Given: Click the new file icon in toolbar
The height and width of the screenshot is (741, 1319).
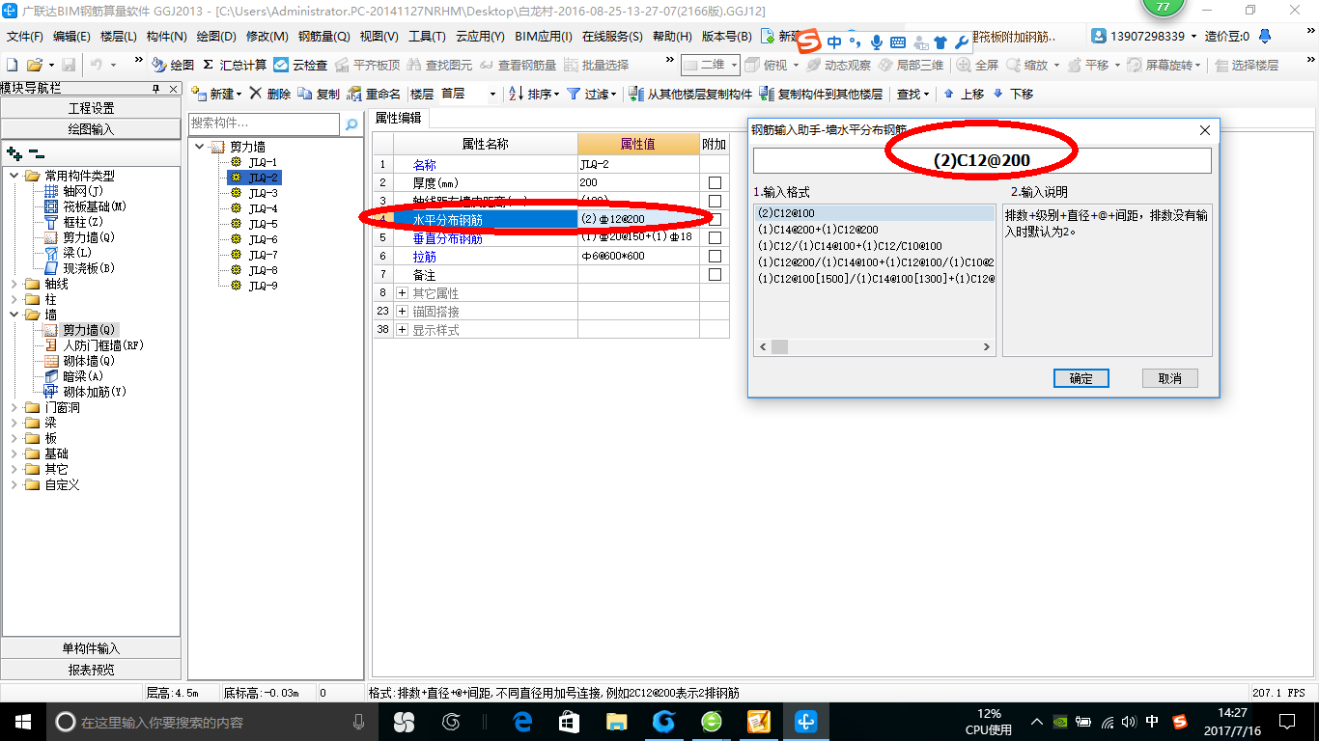Looking at the screenshot, I should pyautogui.click(x=12, y=65).
